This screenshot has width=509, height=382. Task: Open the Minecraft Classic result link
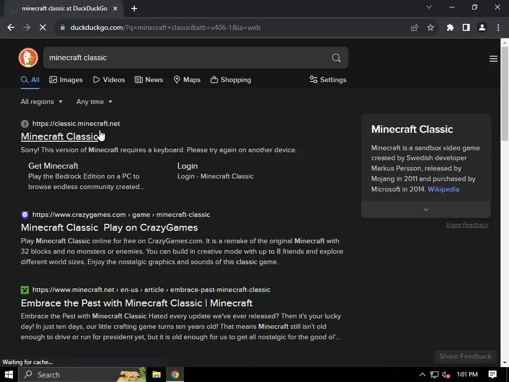(x=60, y=137)
